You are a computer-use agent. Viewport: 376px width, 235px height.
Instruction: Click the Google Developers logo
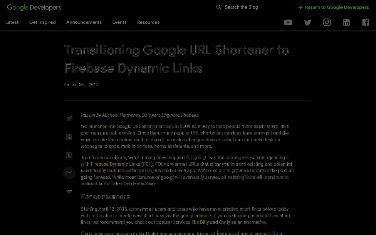[x=34, y=7]
